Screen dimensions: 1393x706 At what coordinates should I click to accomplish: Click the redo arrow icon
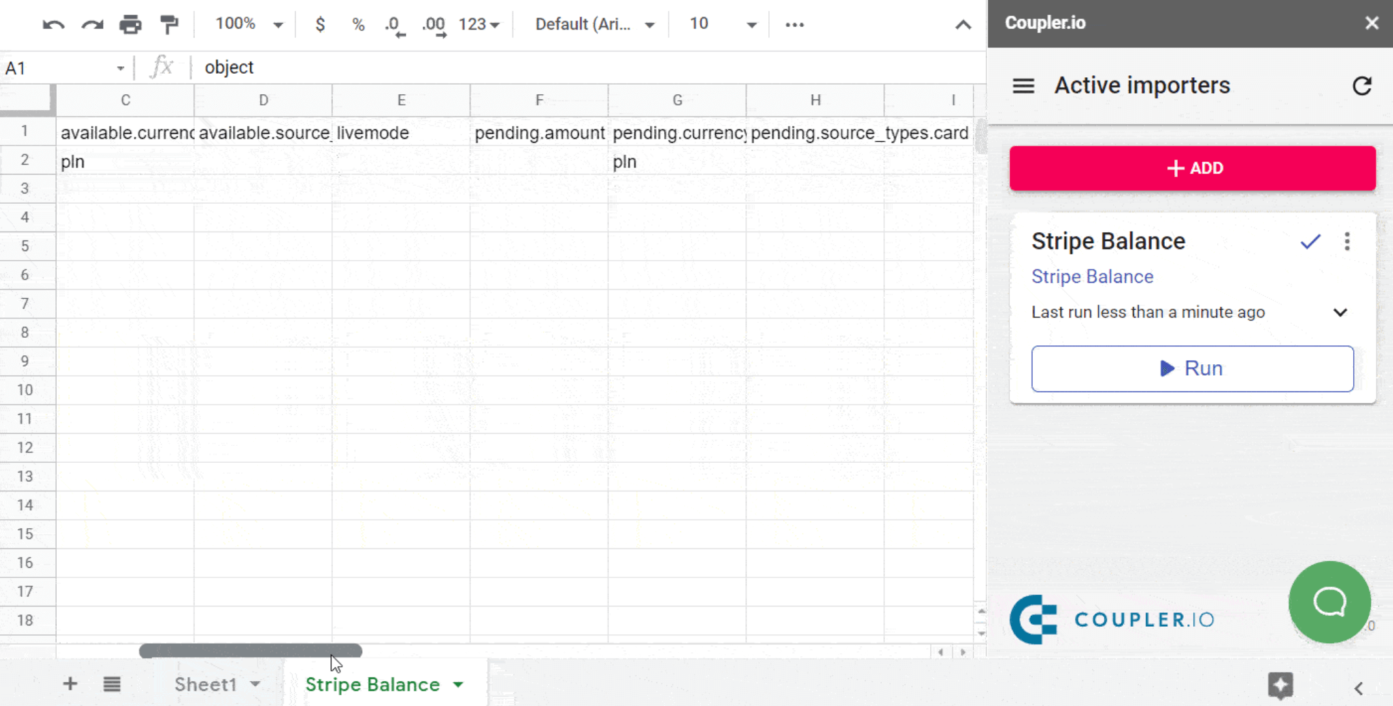(x=92, y=25)
